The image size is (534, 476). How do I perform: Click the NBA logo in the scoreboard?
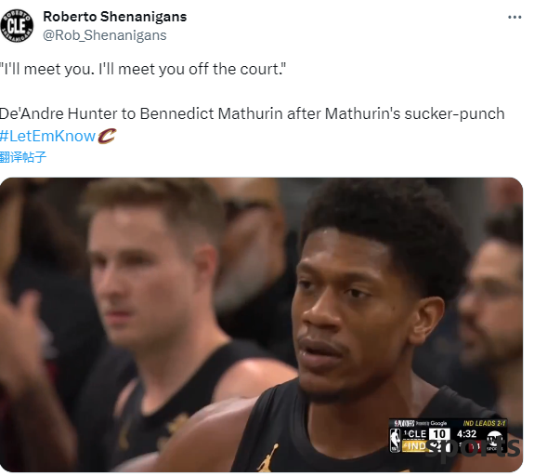(396, 440)
